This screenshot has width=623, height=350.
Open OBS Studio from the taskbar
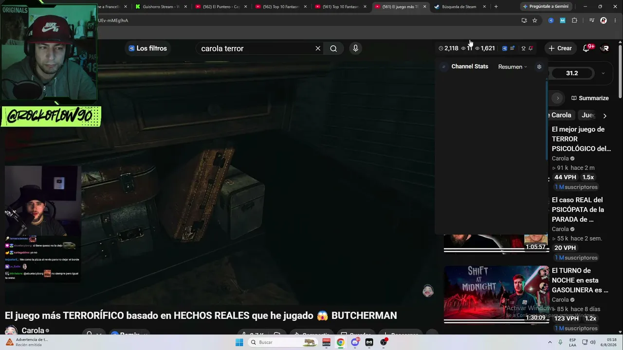384,342
